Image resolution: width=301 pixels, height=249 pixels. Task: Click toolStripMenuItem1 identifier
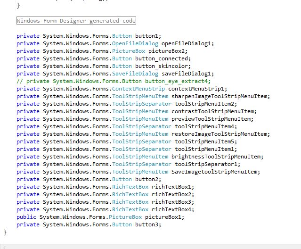204,149
